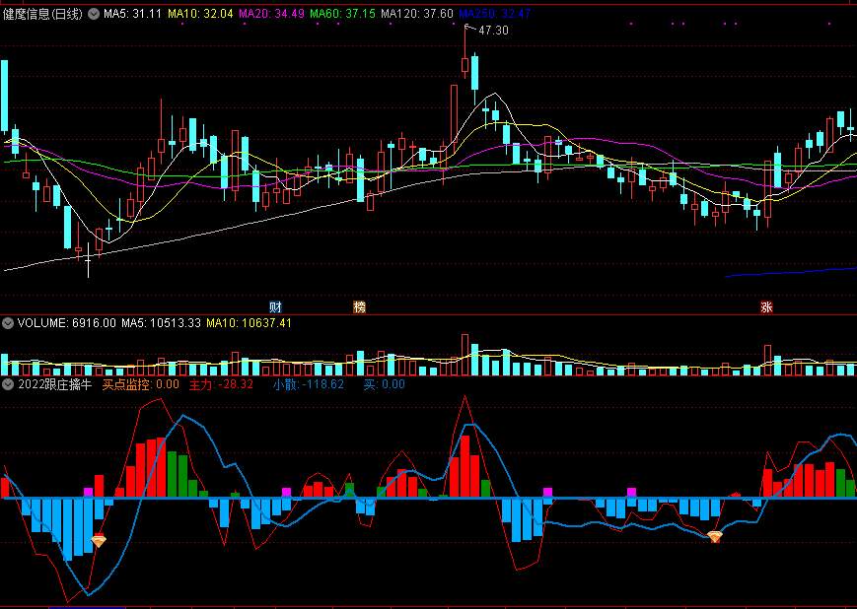Click the earliest magenta square on zero line
The height and width of the screenshot is (609, 857).
click(88, 492)
